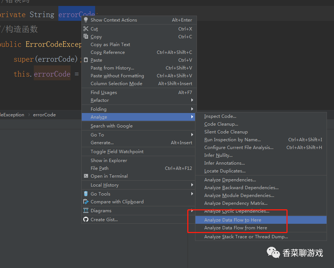Click the clipboard Paste icon
The height and width of the screenshot is (268, 334).
tap(86, 60)
